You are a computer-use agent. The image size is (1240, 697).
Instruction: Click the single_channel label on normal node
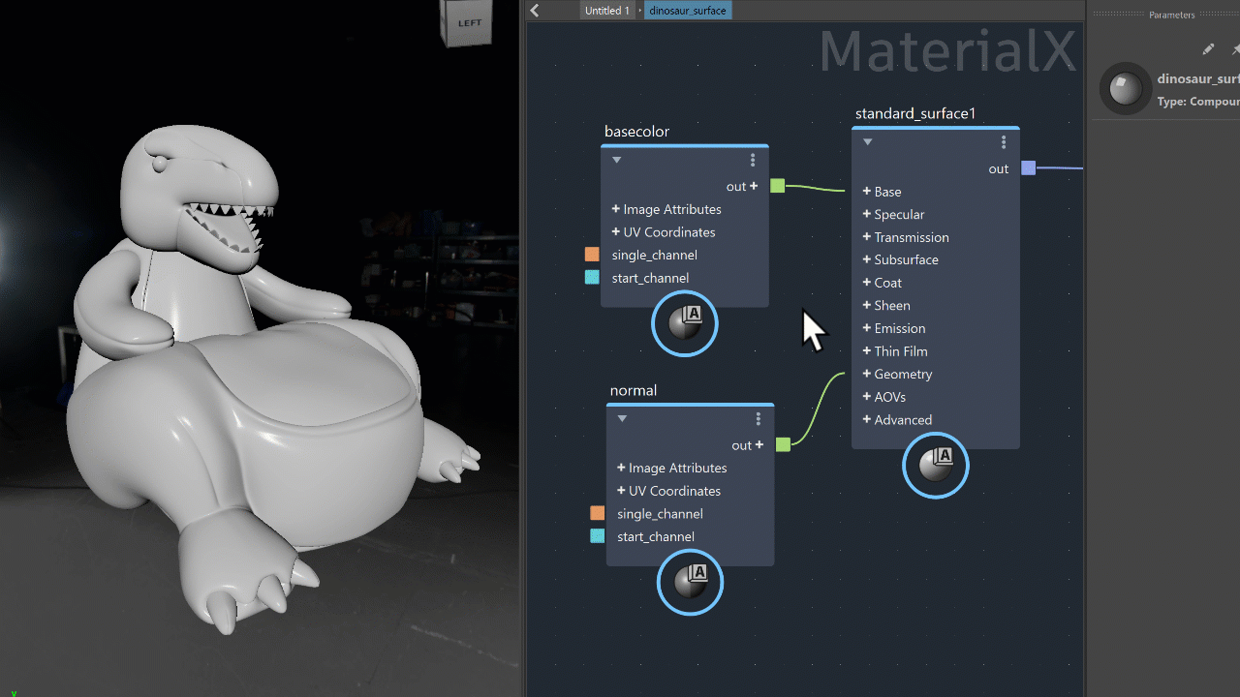click(661, 513)
